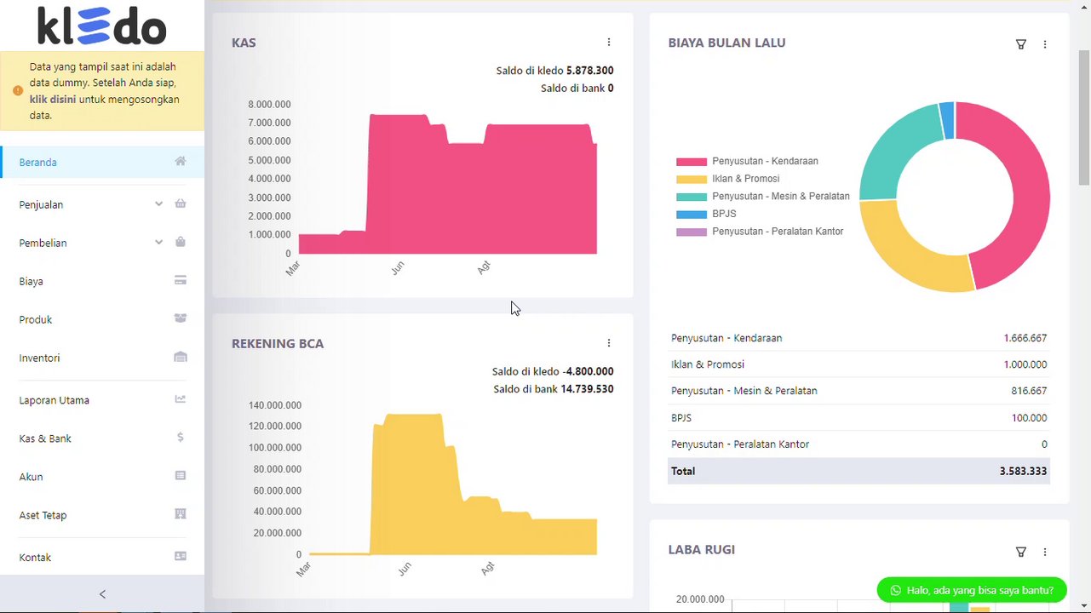Open the three-dot menu of the Kas card
Viewport: 1091px width, 613px height.
(609, 43)
